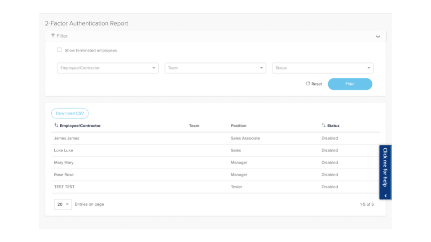Select the Mary Mary row name
This screenshot has width=431, height=242.
click(64, 162)
